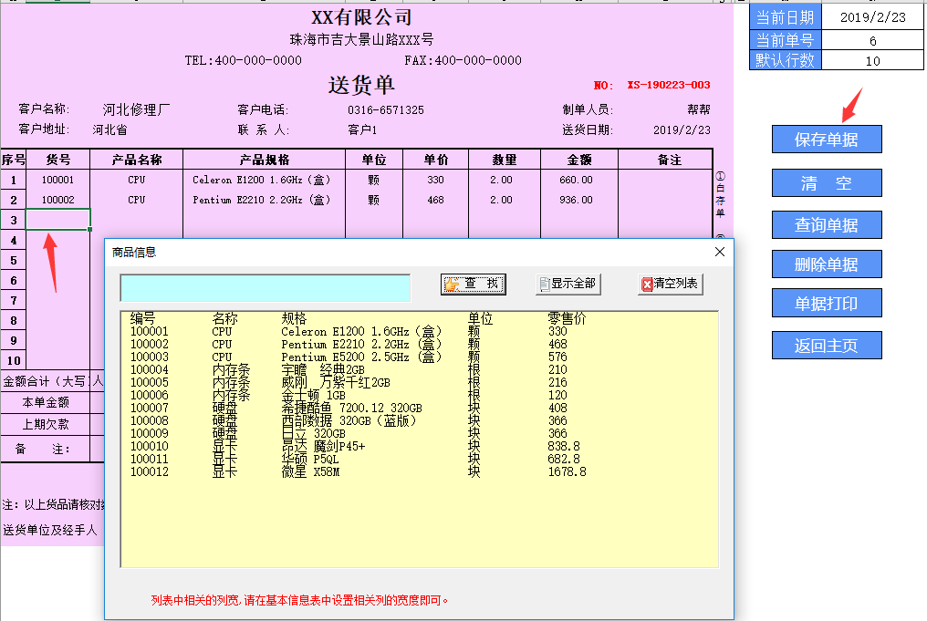Click delivery date 2019/2/23 in the form
The width and height of the screenshot is (927, 621).
pyautogui.click(x=682, y=130)
